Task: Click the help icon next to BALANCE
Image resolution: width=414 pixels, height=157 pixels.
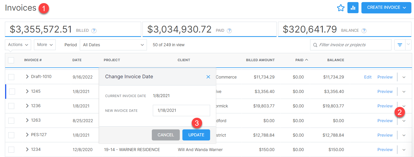Action: [364, 30]
